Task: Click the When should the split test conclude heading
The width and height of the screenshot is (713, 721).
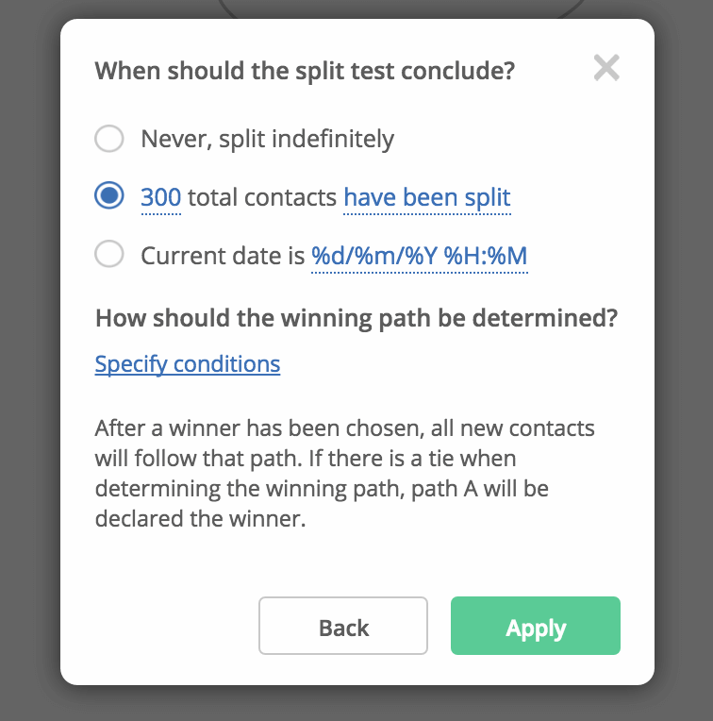Action: click(305, 71)
